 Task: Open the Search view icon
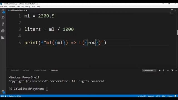[3, 17]
